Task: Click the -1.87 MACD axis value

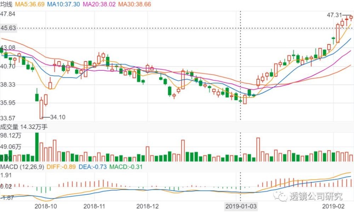Action: pyautogui.click(x=7, y=198)
